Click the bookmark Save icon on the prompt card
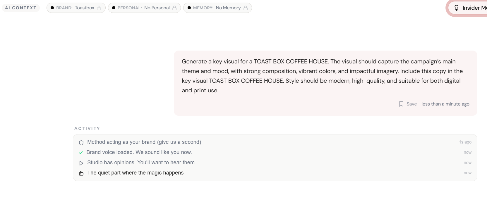This screenshot has width=487, height=223. pos(401,104)
